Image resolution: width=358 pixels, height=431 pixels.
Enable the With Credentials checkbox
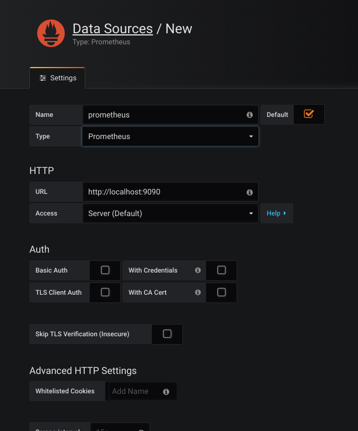[x=221, y=270]
